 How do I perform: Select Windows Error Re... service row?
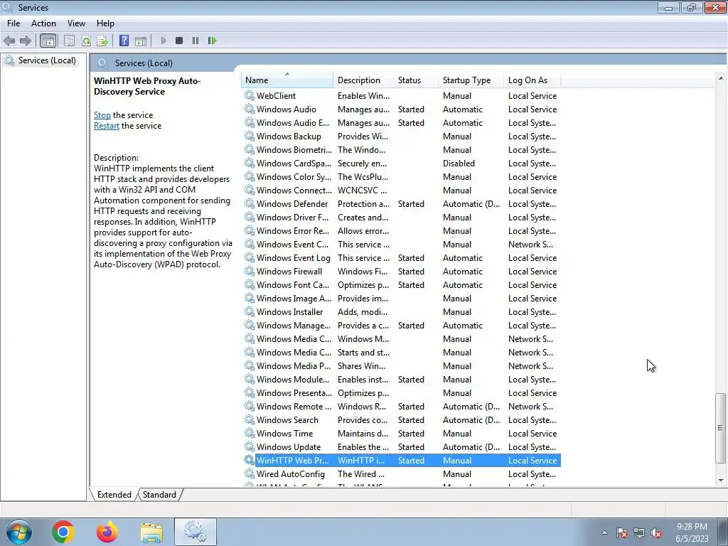point(402,231)
